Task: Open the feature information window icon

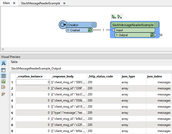Action: point(4,87)
